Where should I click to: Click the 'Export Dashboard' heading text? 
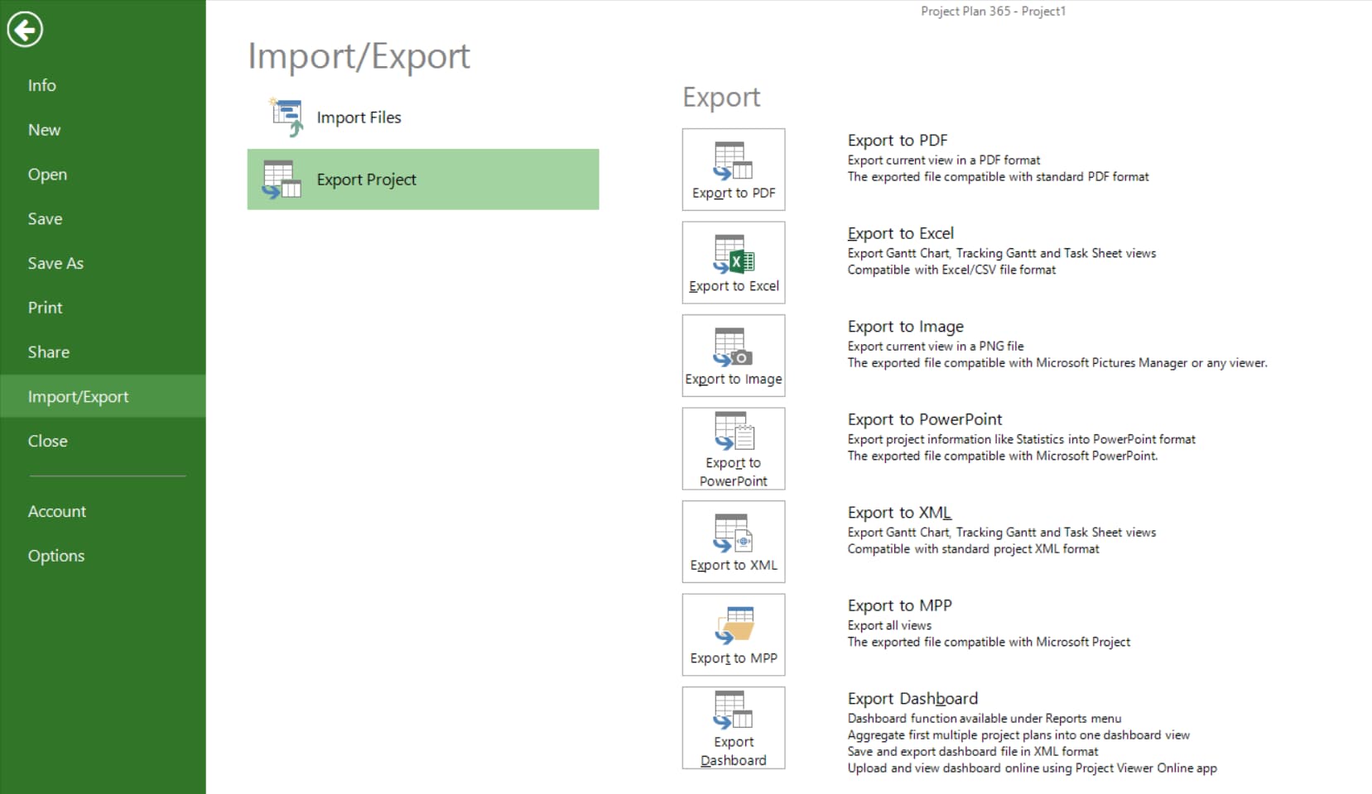click(x=912, y=699)
